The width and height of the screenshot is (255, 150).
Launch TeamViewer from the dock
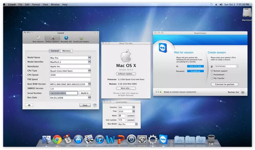(163, 139)
